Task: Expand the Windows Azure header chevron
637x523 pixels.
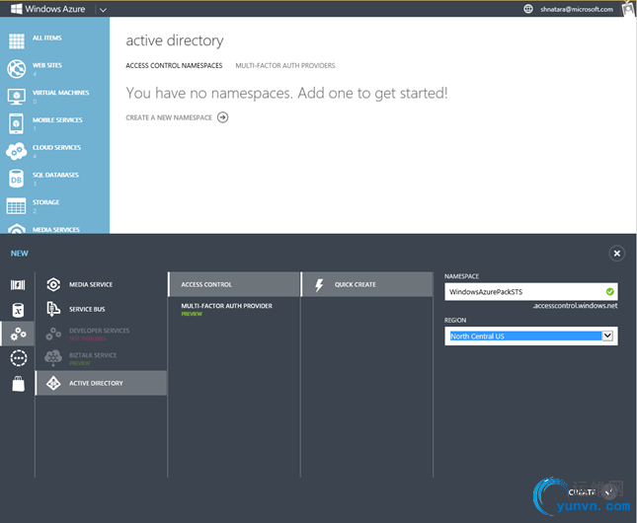Action: [103, 9]
